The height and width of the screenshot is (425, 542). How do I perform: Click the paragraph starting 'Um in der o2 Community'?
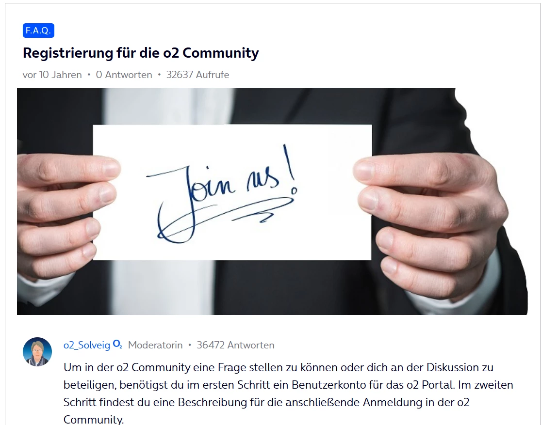tap(288, 393)
